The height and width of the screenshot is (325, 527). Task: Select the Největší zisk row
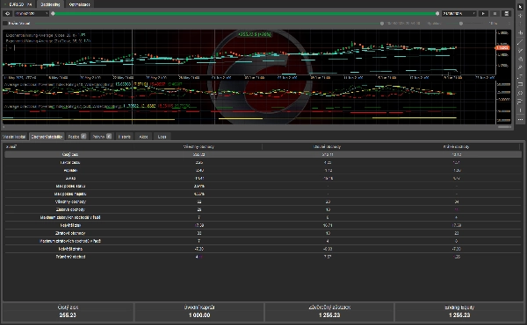click(263, 225)
